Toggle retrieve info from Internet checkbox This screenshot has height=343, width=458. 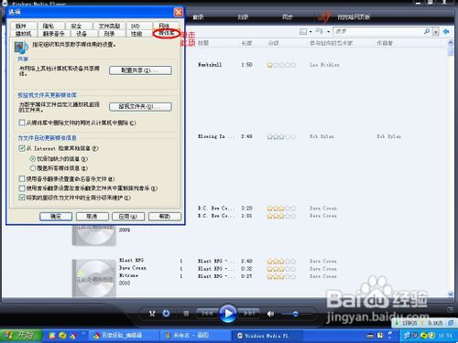[22, 148]
